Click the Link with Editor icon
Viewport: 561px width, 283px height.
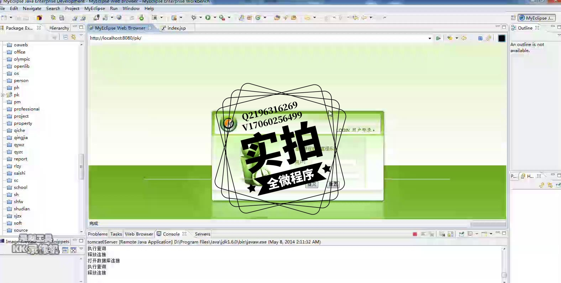73,37
